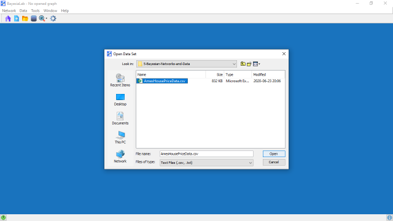This screenshot has width=393, height=221.
Task: Click BayesiaLab app icon in title bar
Action: click(x=3, y=4)
